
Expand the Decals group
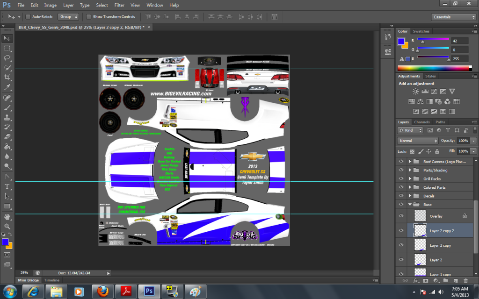tap(410, 196)
